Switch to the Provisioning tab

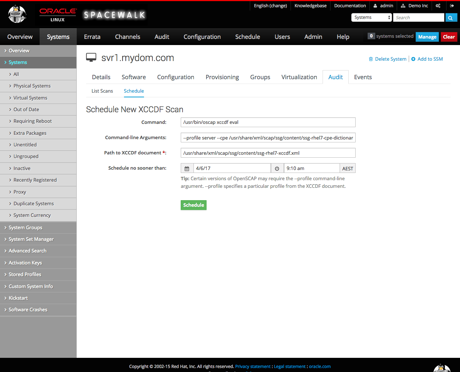pos(222,77)
